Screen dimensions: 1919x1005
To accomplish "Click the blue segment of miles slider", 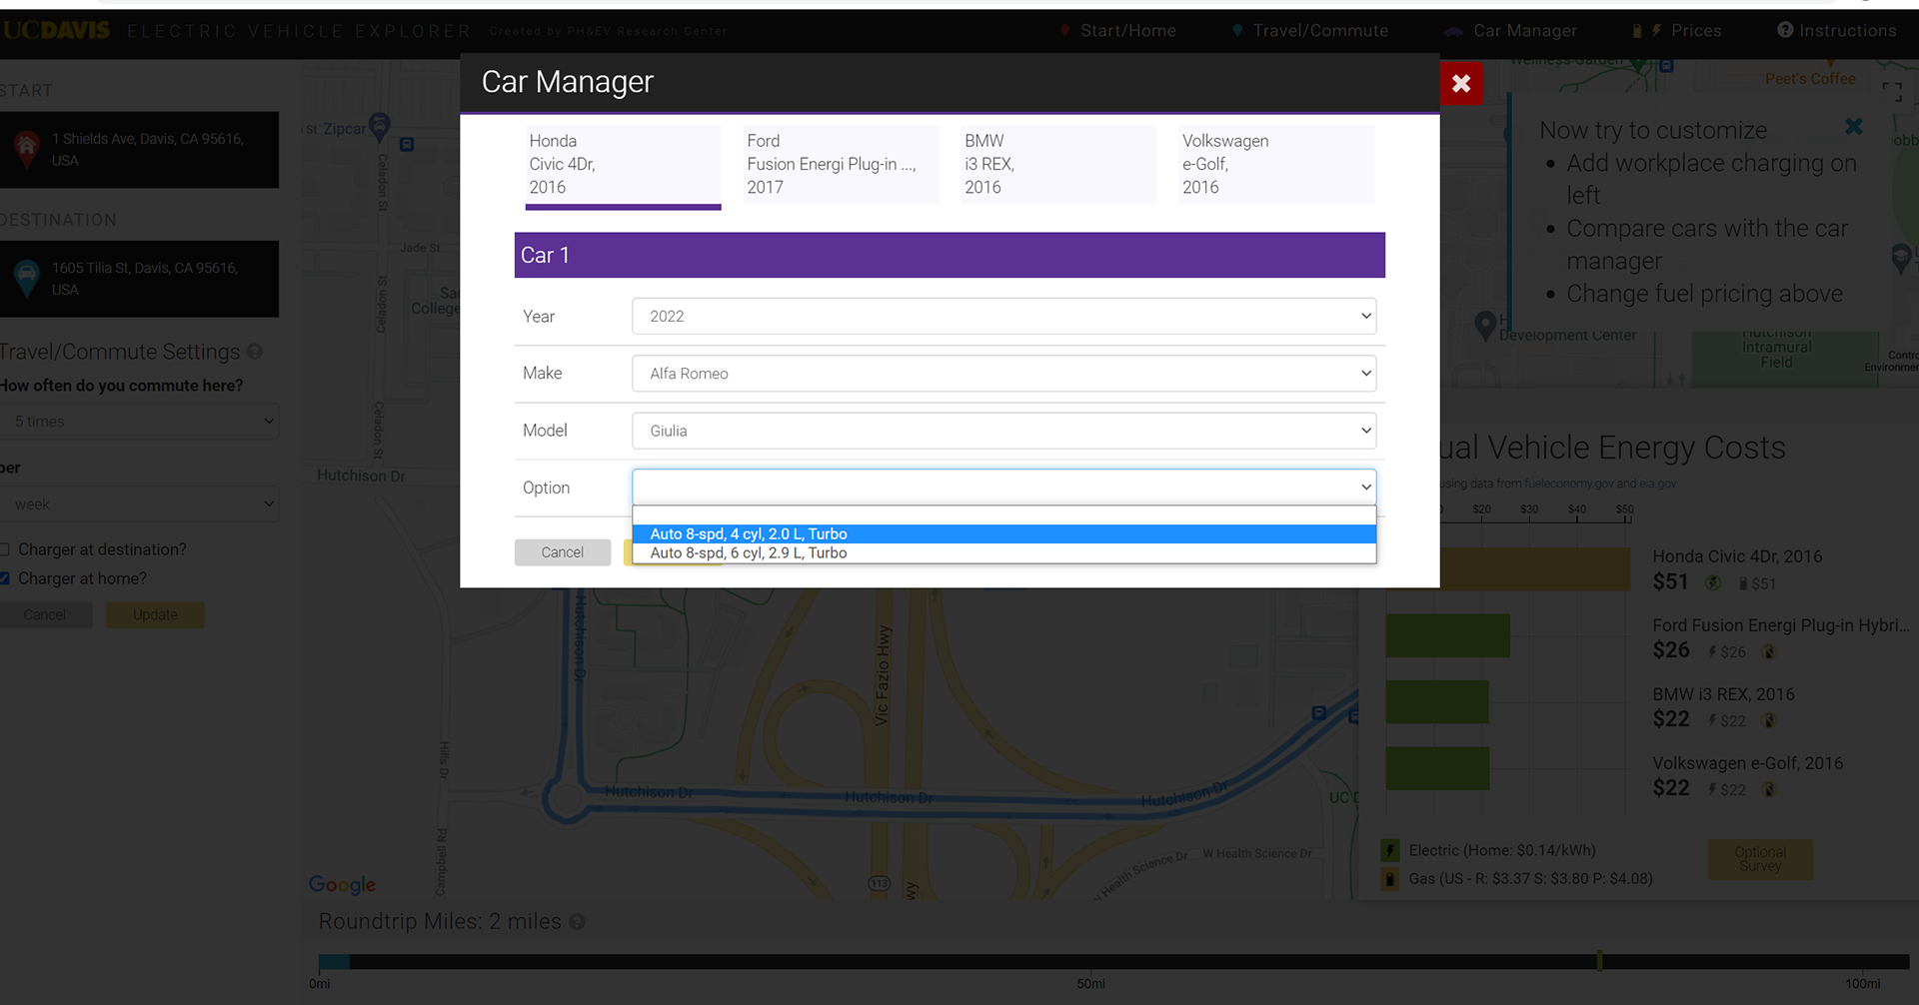I will click(334, 962).
